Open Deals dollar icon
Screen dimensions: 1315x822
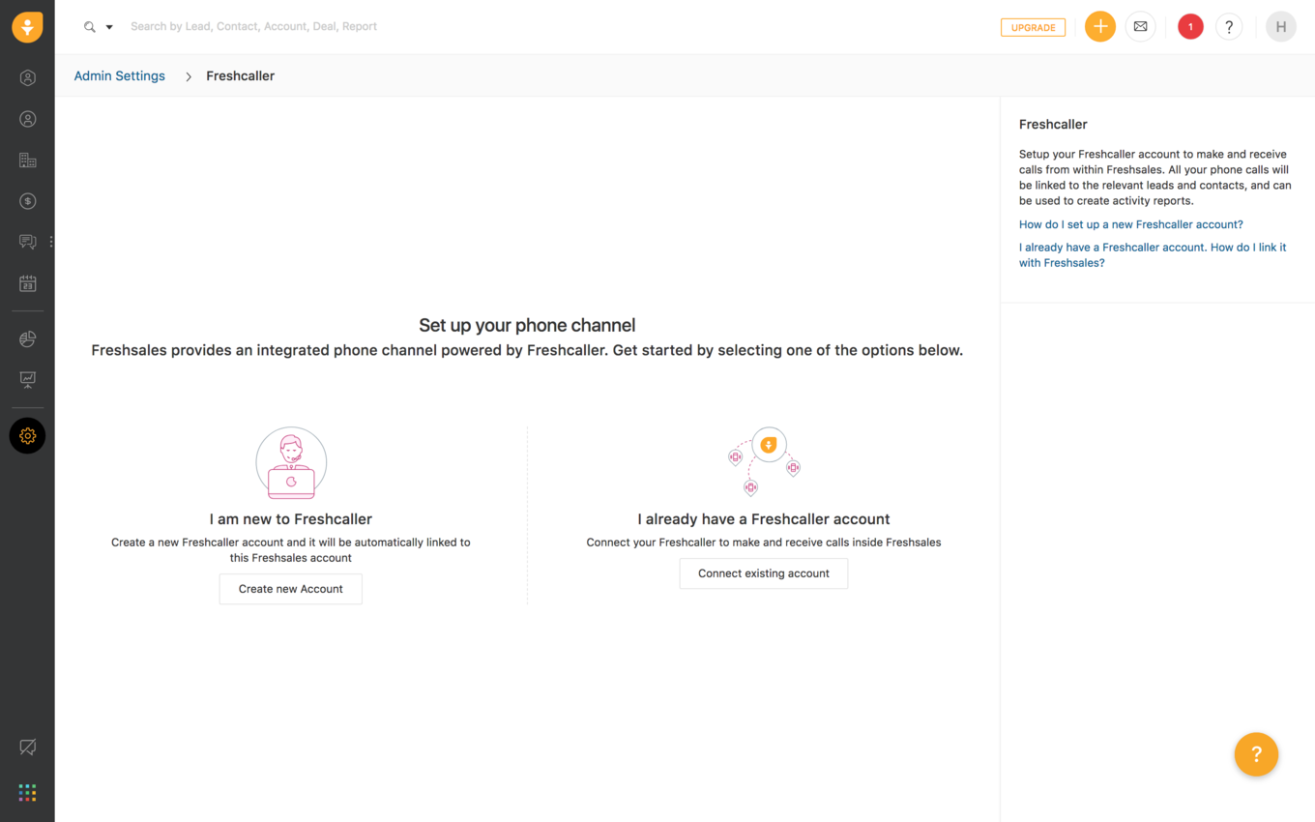click(x=27, y=201)
